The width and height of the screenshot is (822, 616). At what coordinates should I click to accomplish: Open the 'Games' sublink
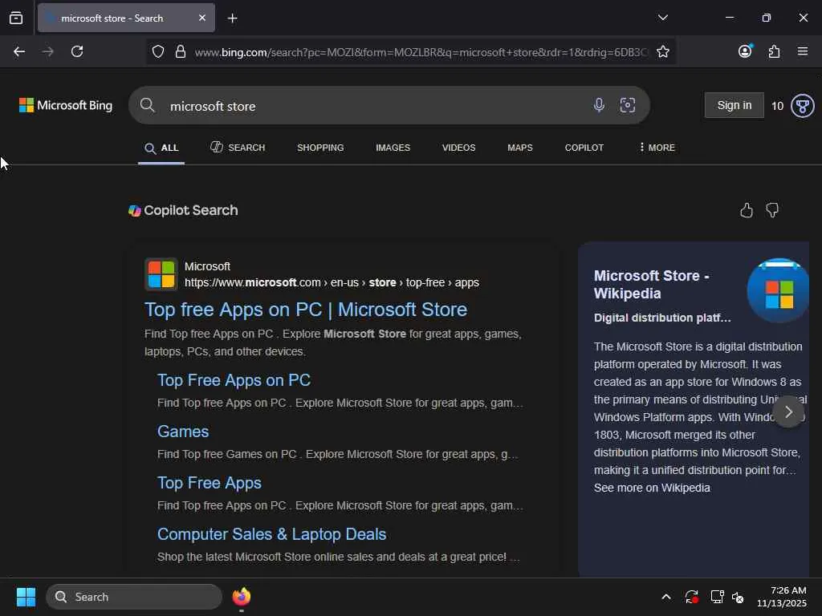click(183, 432)
